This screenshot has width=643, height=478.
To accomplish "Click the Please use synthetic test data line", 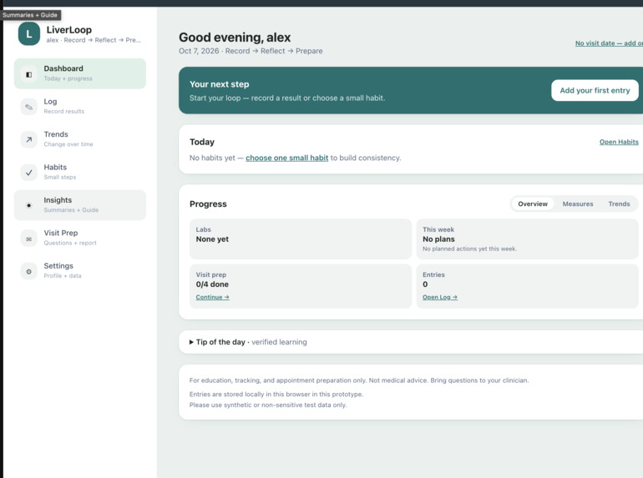I will click(268, 405).
